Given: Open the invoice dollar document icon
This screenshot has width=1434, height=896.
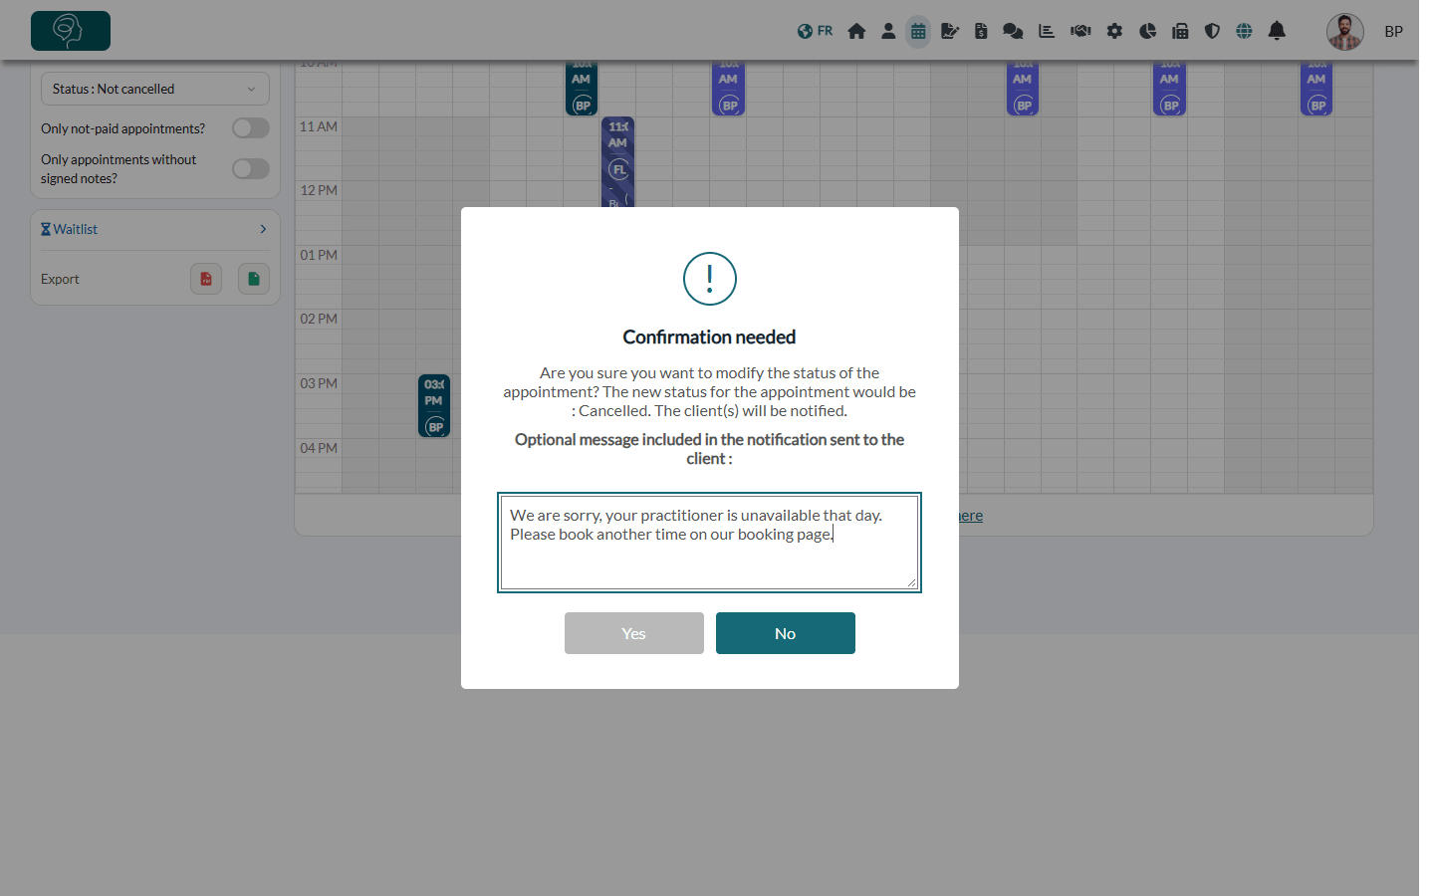Looking at the screenshot, I should pyautogui.click(x=981, y=31).
